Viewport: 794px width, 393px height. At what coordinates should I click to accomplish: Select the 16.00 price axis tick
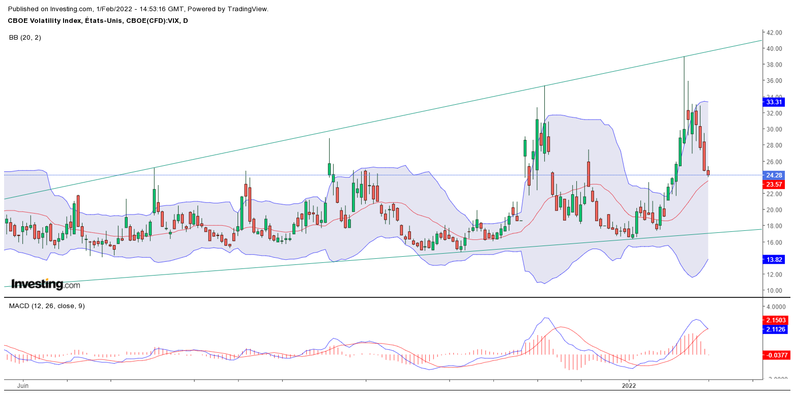click(x=774, y=243)
